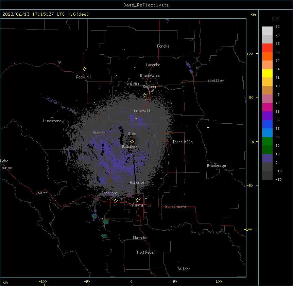Select the purple 39-36 dBZ legend swatch

click(267, 115)
